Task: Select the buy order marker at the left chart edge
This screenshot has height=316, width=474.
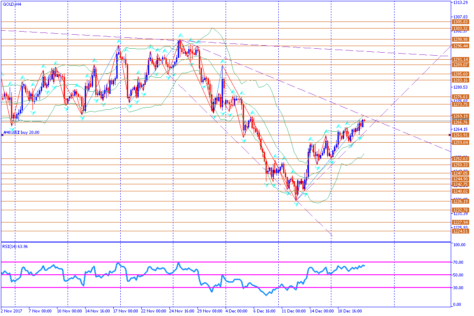Action: click(x=3, y=135)
